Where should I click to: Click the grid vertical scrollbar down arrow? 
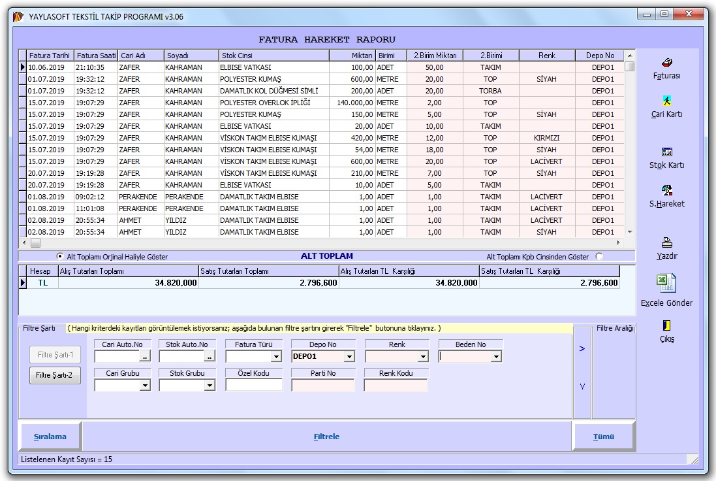[x=630, y=232]
